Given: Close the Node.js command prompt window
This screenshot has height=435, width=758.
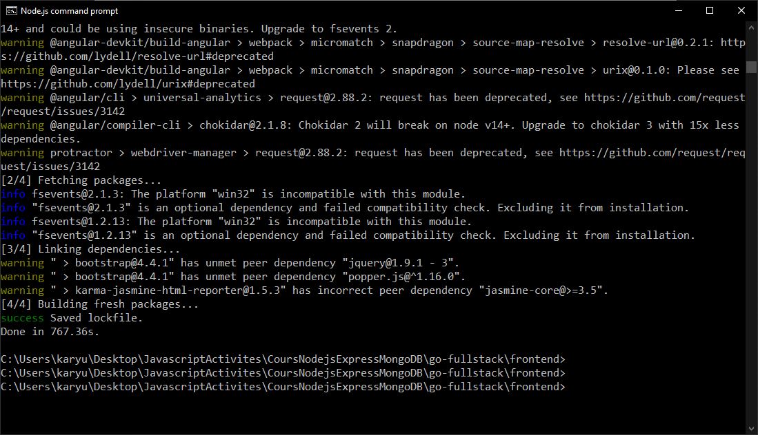Looking at the screenshot, I should [x=741, y=10].
